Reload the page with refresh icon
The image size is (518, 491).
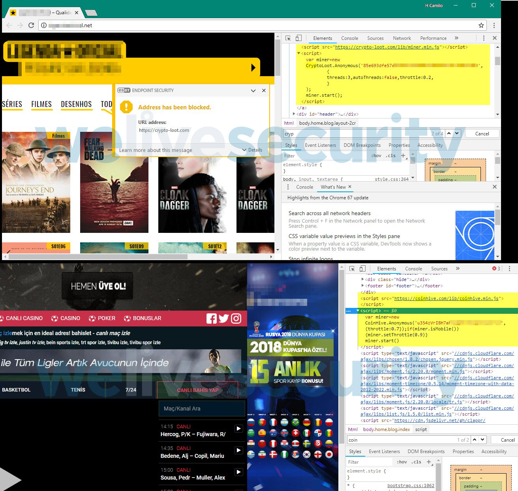[x=31, y=25]
